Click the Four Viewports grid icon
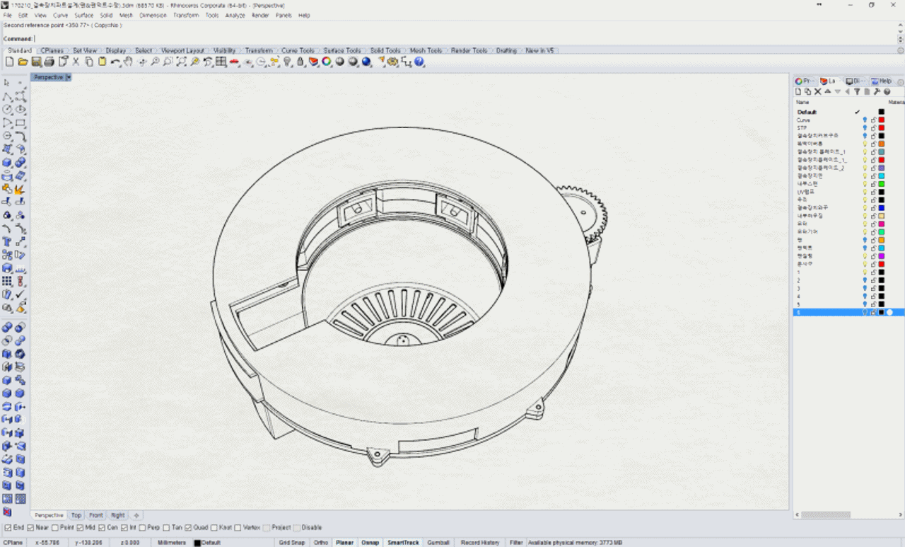Screen dimensions: 905x547 click(221, 62)
